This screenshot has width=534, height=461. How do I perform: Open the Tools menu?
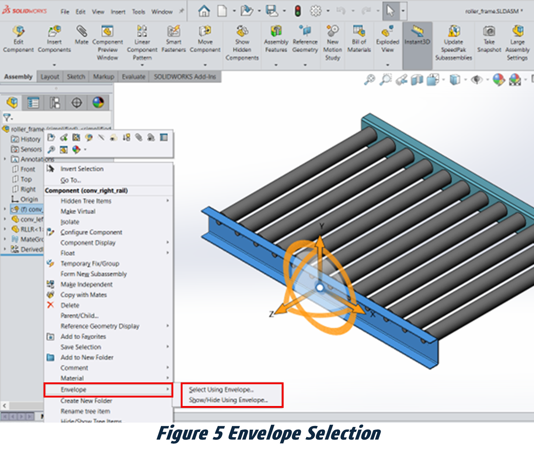139,12
